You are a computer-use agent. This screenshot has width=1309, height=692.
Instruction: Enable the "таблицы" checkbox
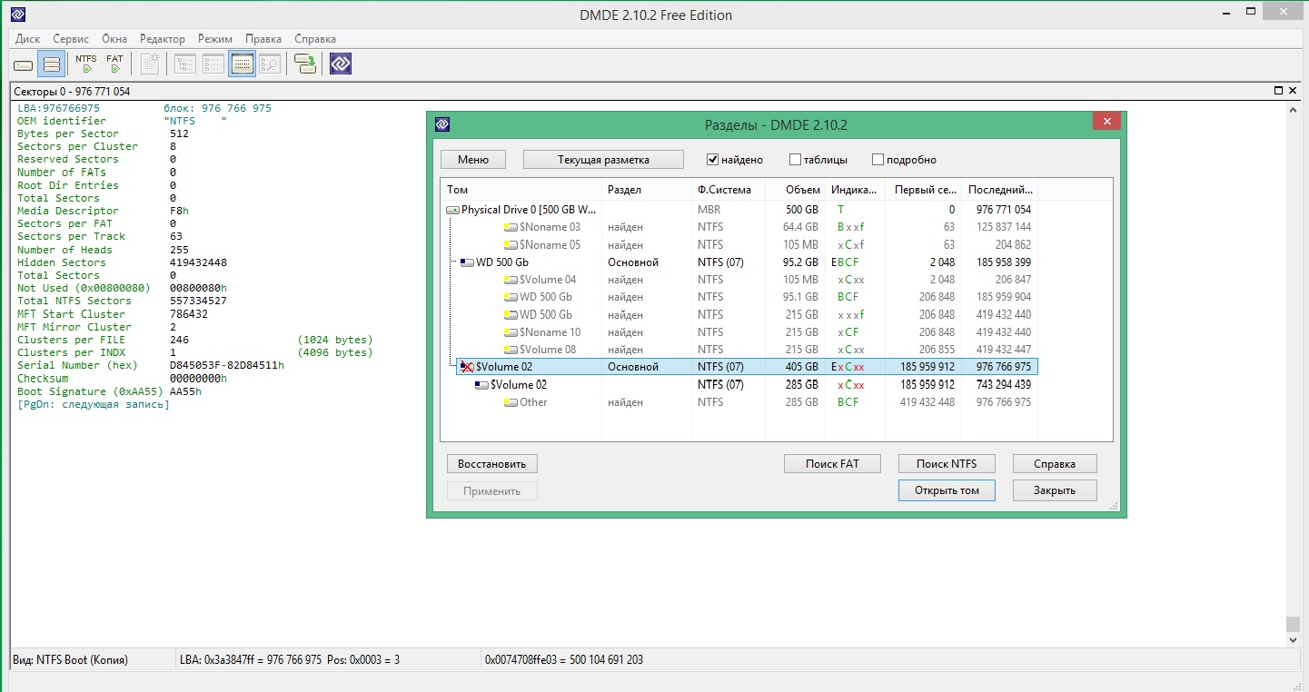(796, 160)
